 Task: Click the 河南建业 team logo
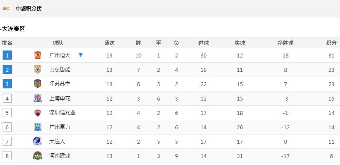(38, 155)
